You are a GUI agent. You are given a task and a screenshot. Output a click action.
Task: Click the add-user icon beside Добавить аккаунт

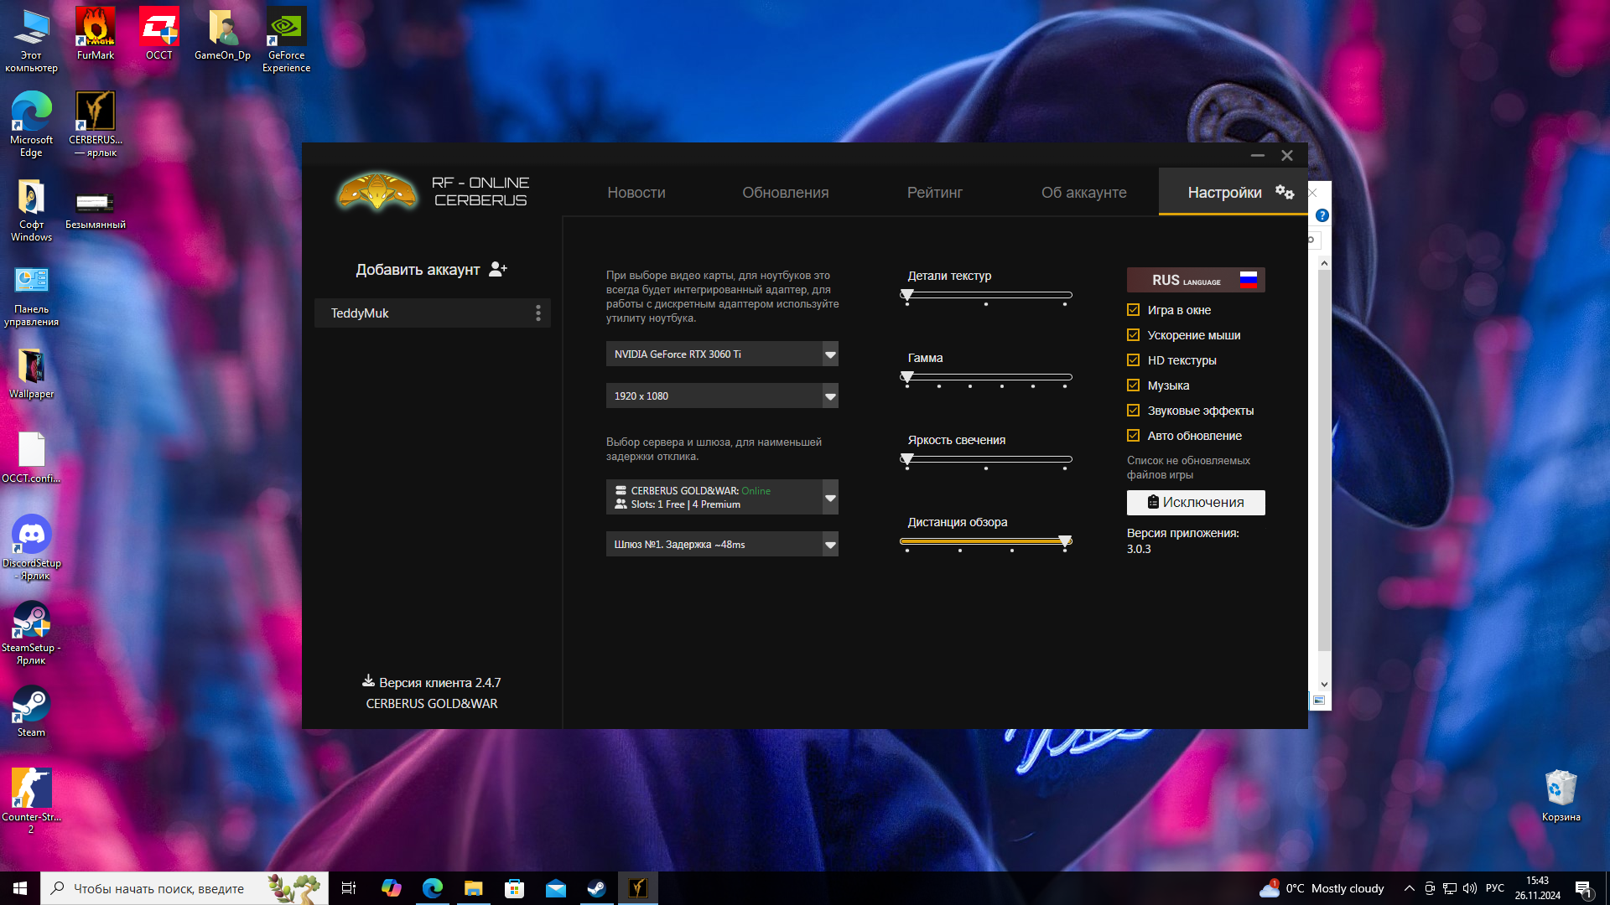click(498, 269)
